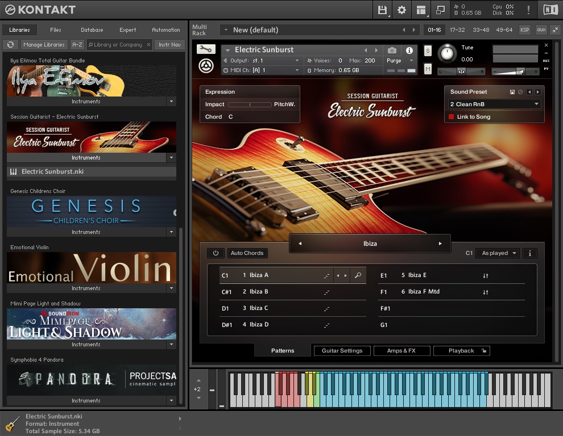563x436 pixels.
Task: Click the Manage Libraries button
Action: point(44,44)
